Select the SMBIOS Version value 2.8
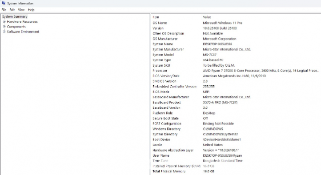The width and height of the screenshot is (321, 175). click(205, 81)
